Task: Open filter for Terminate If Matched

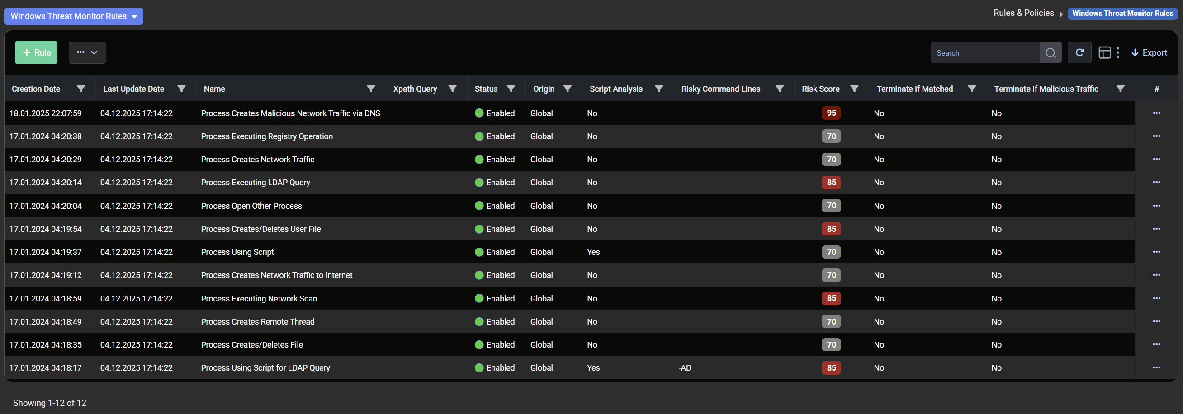Action: (x=972, y=89)
